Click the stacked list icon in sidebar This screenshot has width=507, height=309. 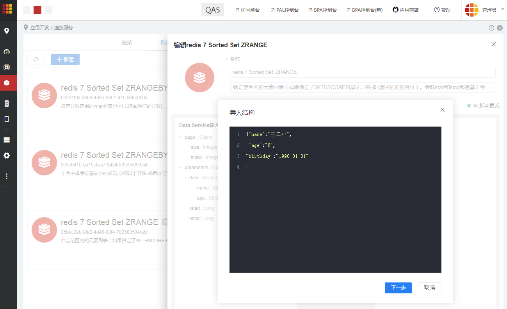click(x=7, y=140)
